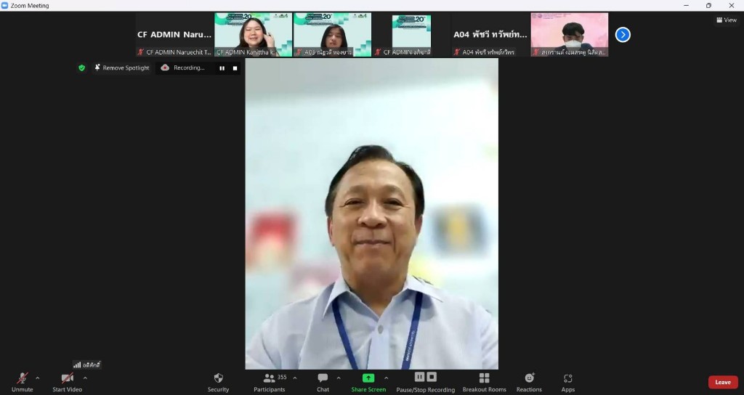
Task: Click Remove Spotlight button
Action: (121, 68)
